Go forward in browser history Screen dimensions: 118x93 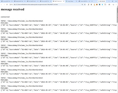4,5
